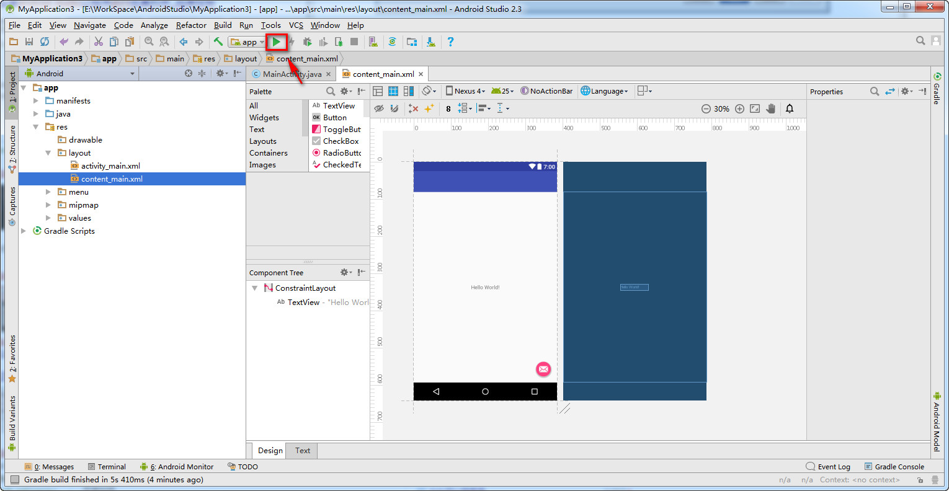The height and width of the screenshot is (491, 949).
Task: Expand the Gradle Scripts node
Action: (x=24, y=231)
